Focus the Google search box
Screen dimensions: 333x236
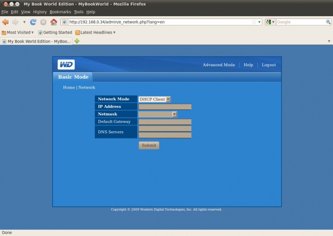301,22
